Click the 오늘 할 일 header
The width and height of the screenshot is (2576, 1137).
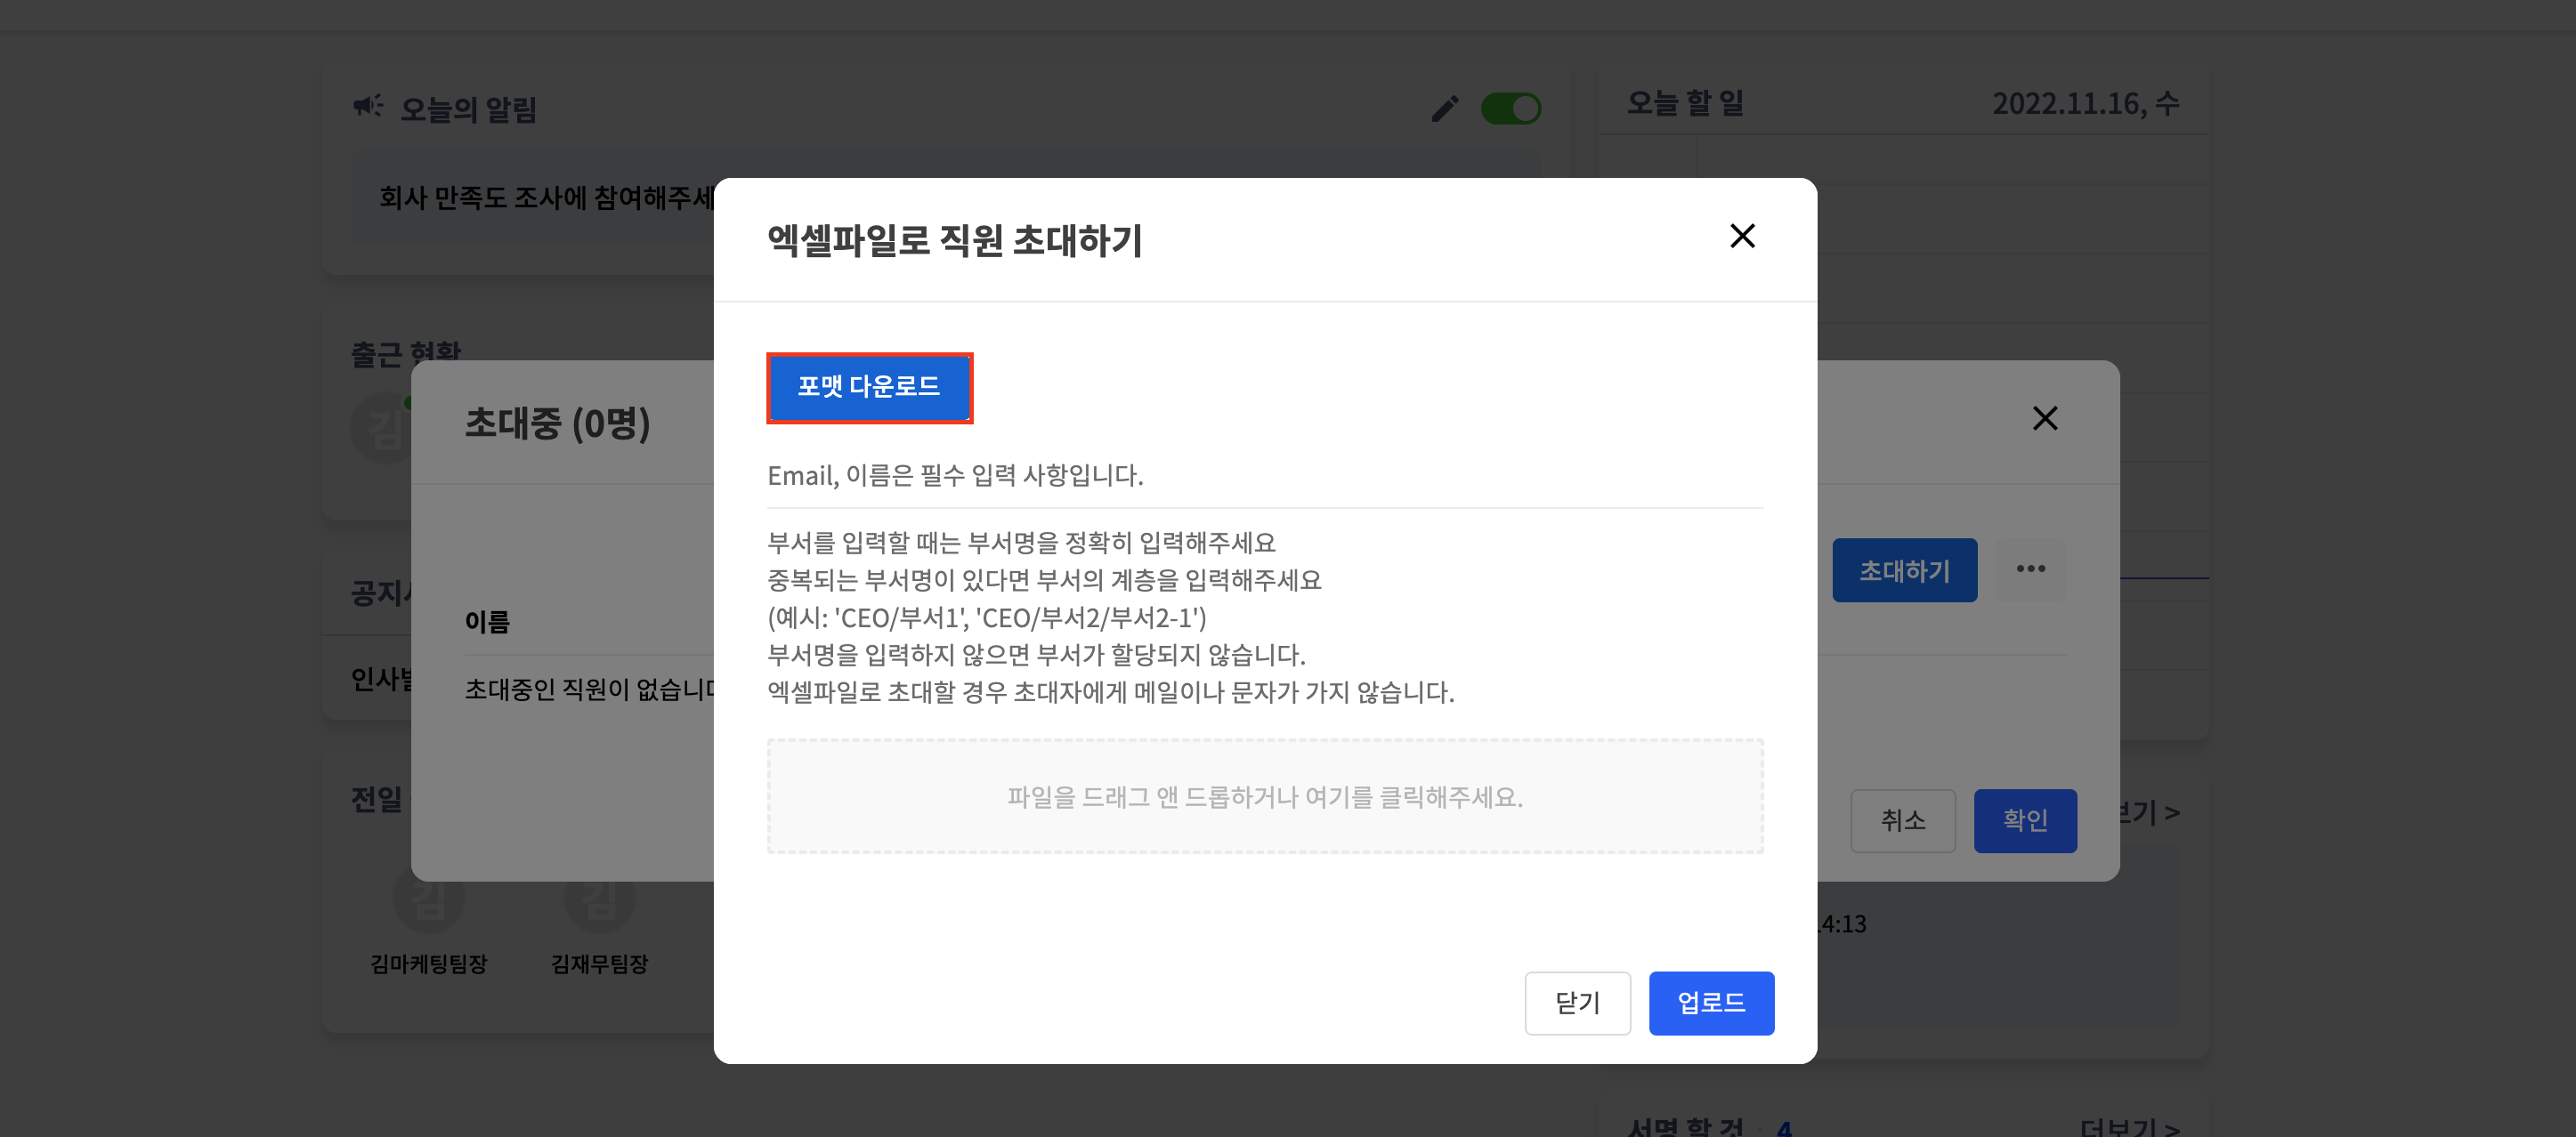point(1685,103)
